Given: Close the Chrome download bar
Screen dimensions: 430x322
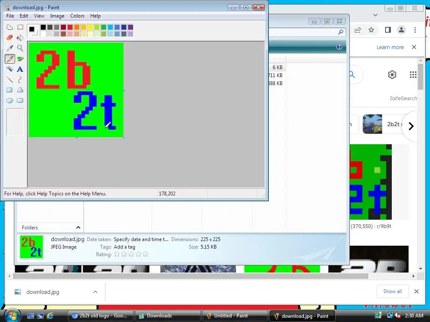Looking at the screenshot, I should click(416, 291).
